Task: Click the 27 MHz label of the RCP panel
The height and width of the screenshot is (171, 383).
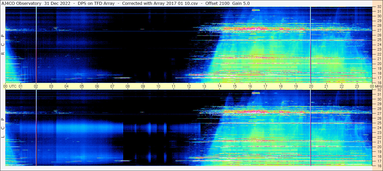Action: pos(379,30)
